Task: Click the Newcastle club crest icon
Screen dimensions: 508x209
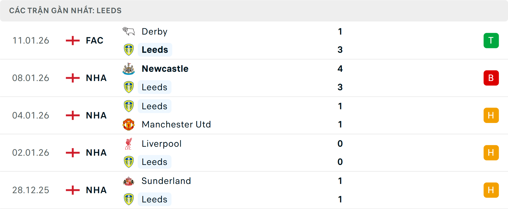Action: pos(129,69)
